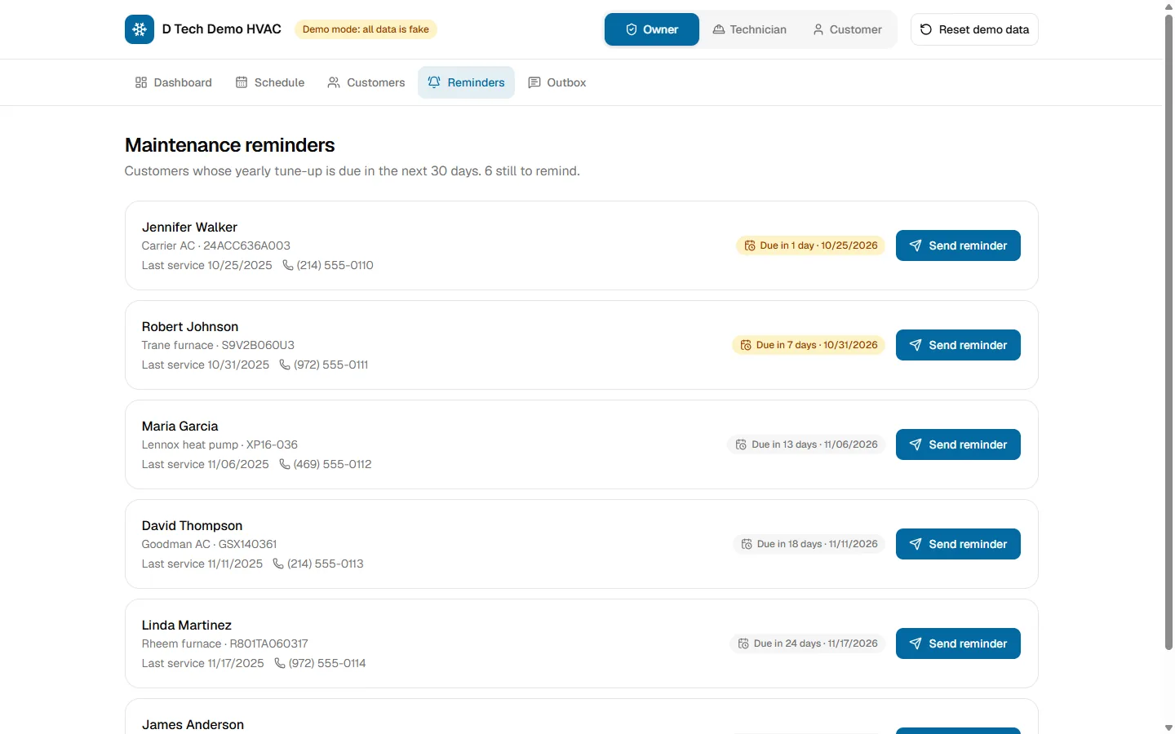The height and width of the screenshot is (734, 1175).
Task: Switch to the Owner role
Action: click(652, 29)
